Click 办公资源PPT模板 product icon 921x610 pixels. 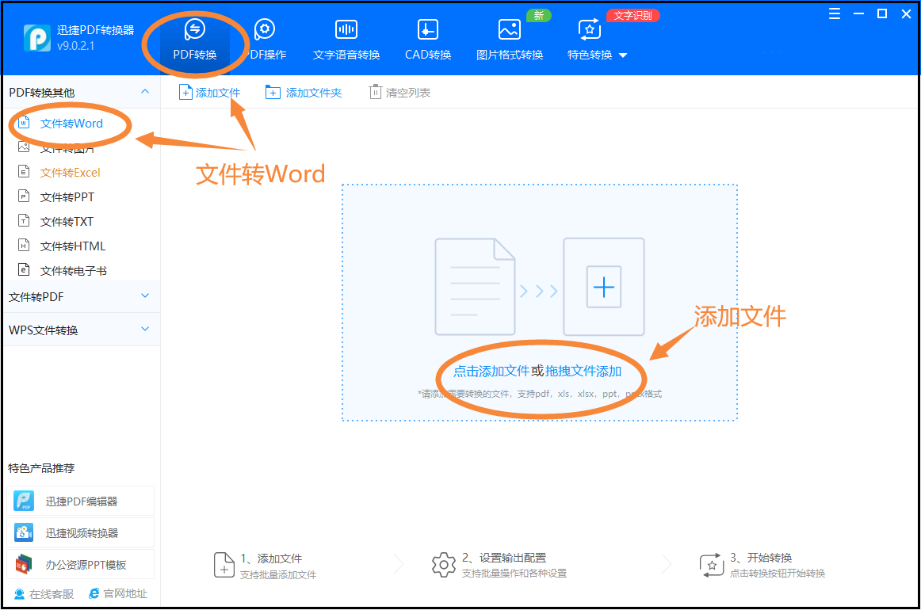tap(24, 564)
